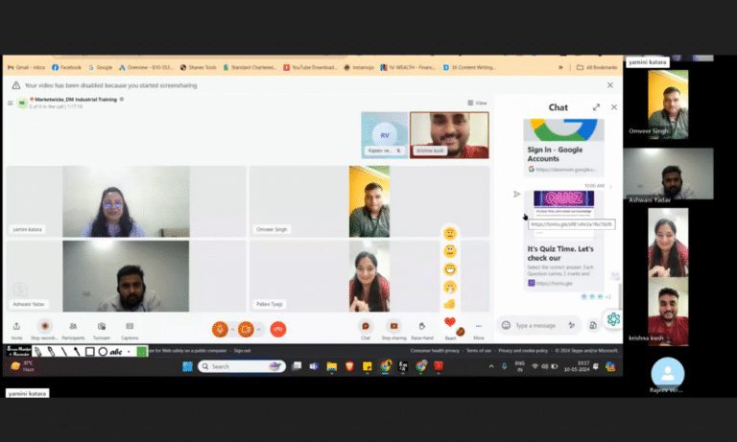Viewport: 737px width, 442px height.
Task: Send the laughing face reaction
Action: pos(450,269)
